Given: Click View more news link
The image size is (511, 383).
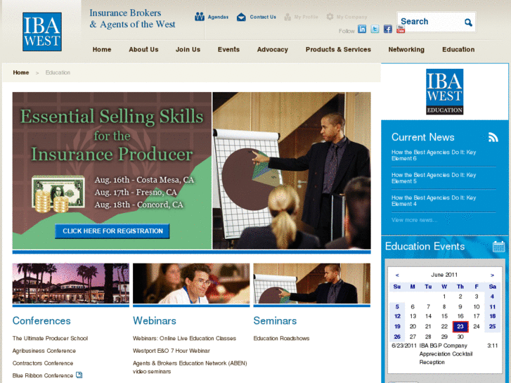Looking at the screenshot, I should coord(414,220).
